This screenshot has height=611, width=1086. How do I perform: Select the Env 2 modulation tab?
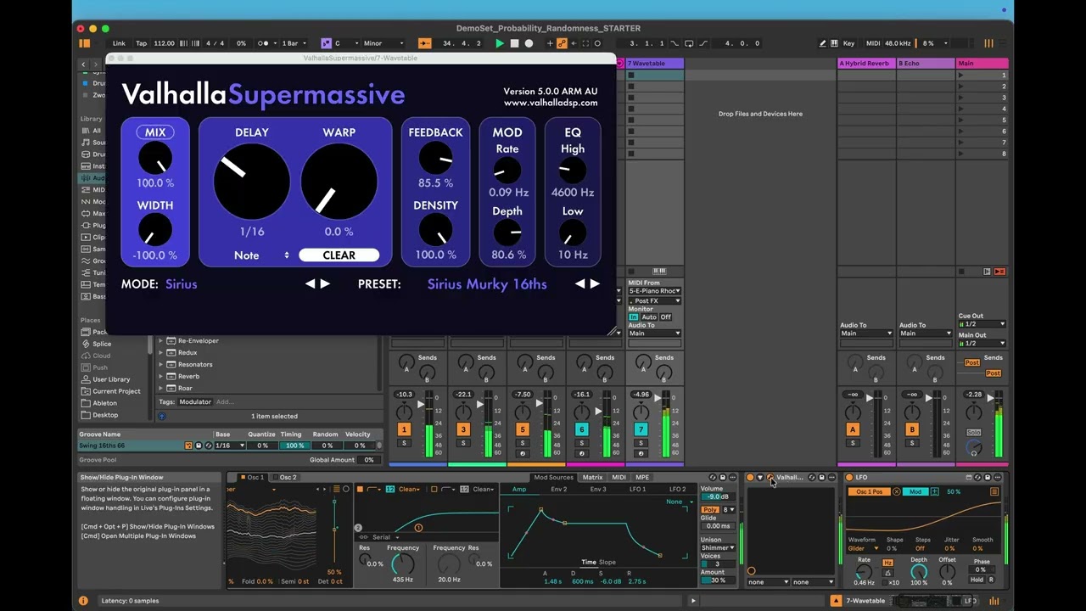[x=558, y=490]
